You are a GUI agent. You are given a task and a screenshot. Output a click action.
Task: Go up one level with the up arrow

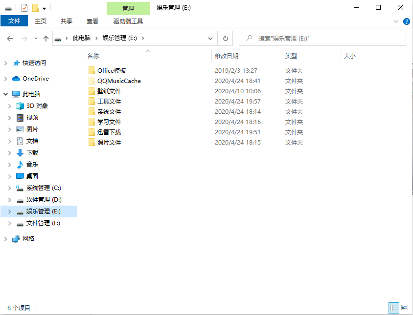(46, 39)
